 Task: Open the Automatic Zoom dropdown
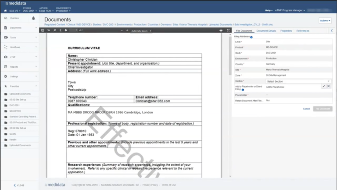pyautogui.click(x=141, y=31)
